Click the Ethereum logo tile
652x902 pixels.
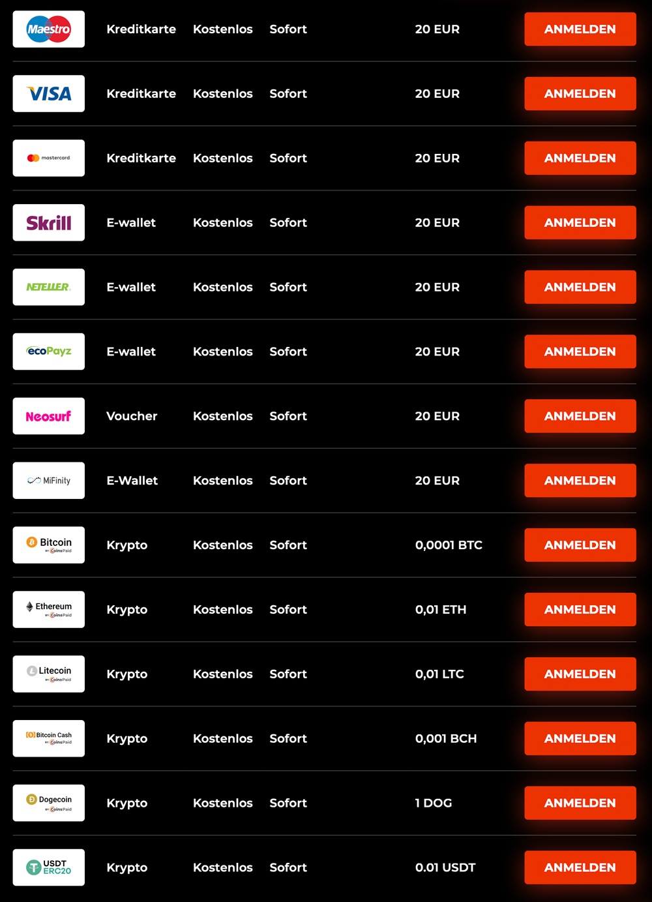49,610
